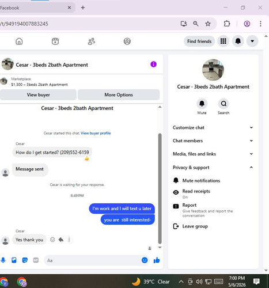Open the Groups profile-circle icon
The image size is (269, 288).
click(127, 41)
